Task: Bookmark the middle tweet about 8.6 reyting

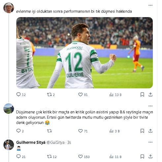Action: (142, 131)
